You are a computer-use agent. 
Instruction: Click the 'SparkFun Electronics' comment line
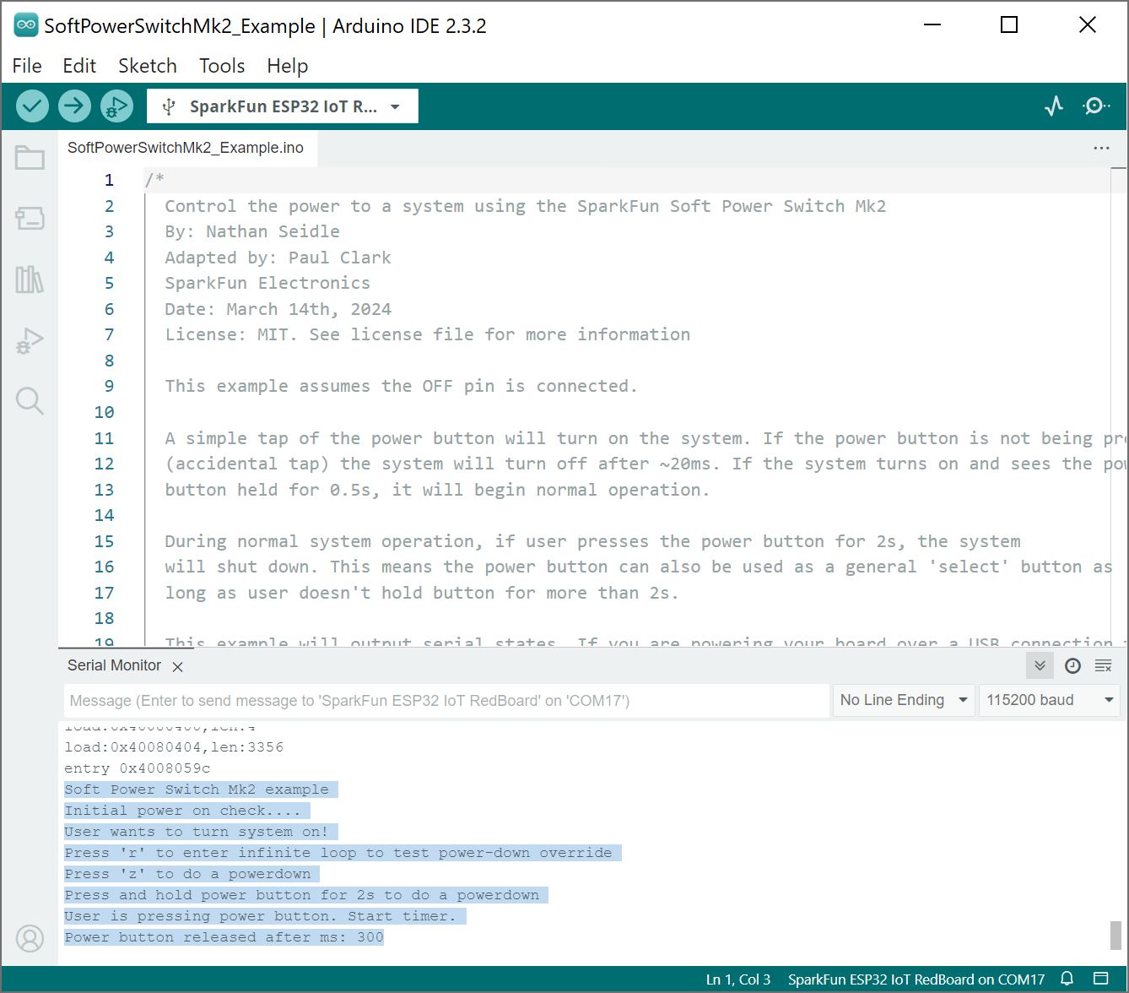[x=267, y=283]
